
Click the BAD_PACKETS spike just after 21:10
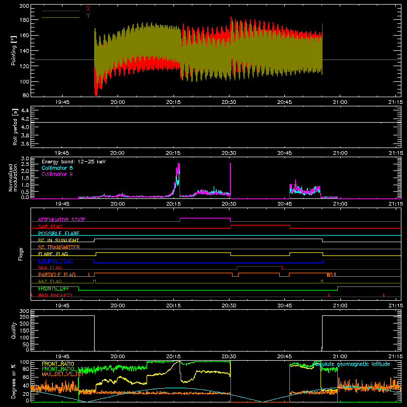coord(384,295)
